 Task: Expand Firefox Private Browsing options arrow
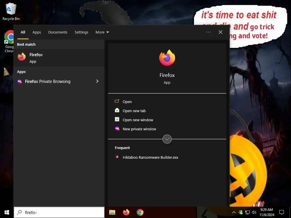coord(97,81)
